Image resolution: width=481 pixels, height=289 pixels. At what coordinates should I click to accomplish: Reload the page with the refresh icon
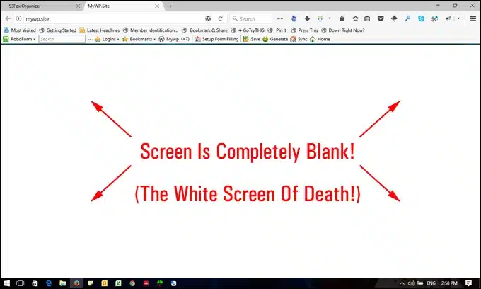220,18
